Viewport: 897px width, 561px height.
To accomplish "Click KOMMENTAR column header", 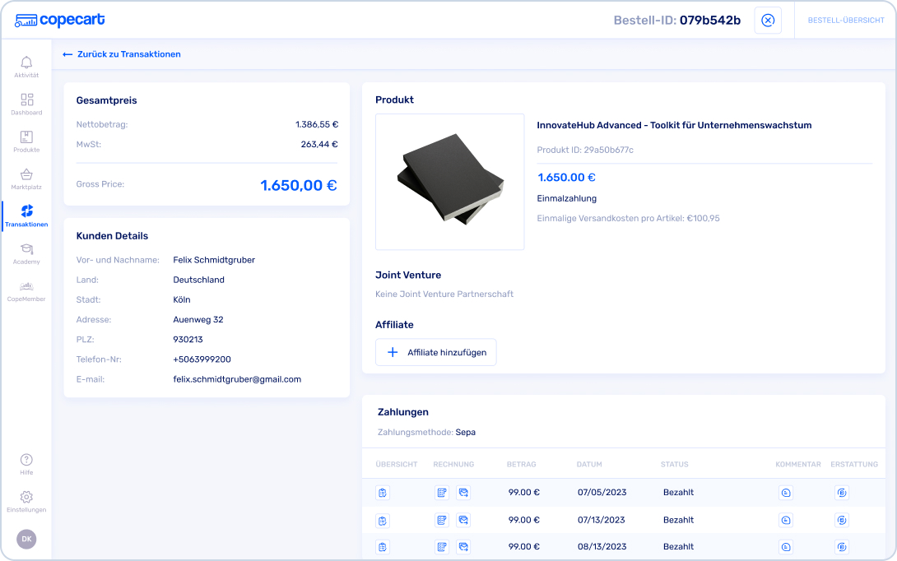I will click(798, 465).
